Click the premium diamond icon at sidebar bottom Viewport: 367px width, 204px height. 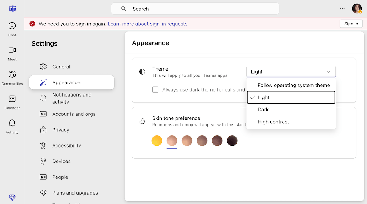click(12, 198)
